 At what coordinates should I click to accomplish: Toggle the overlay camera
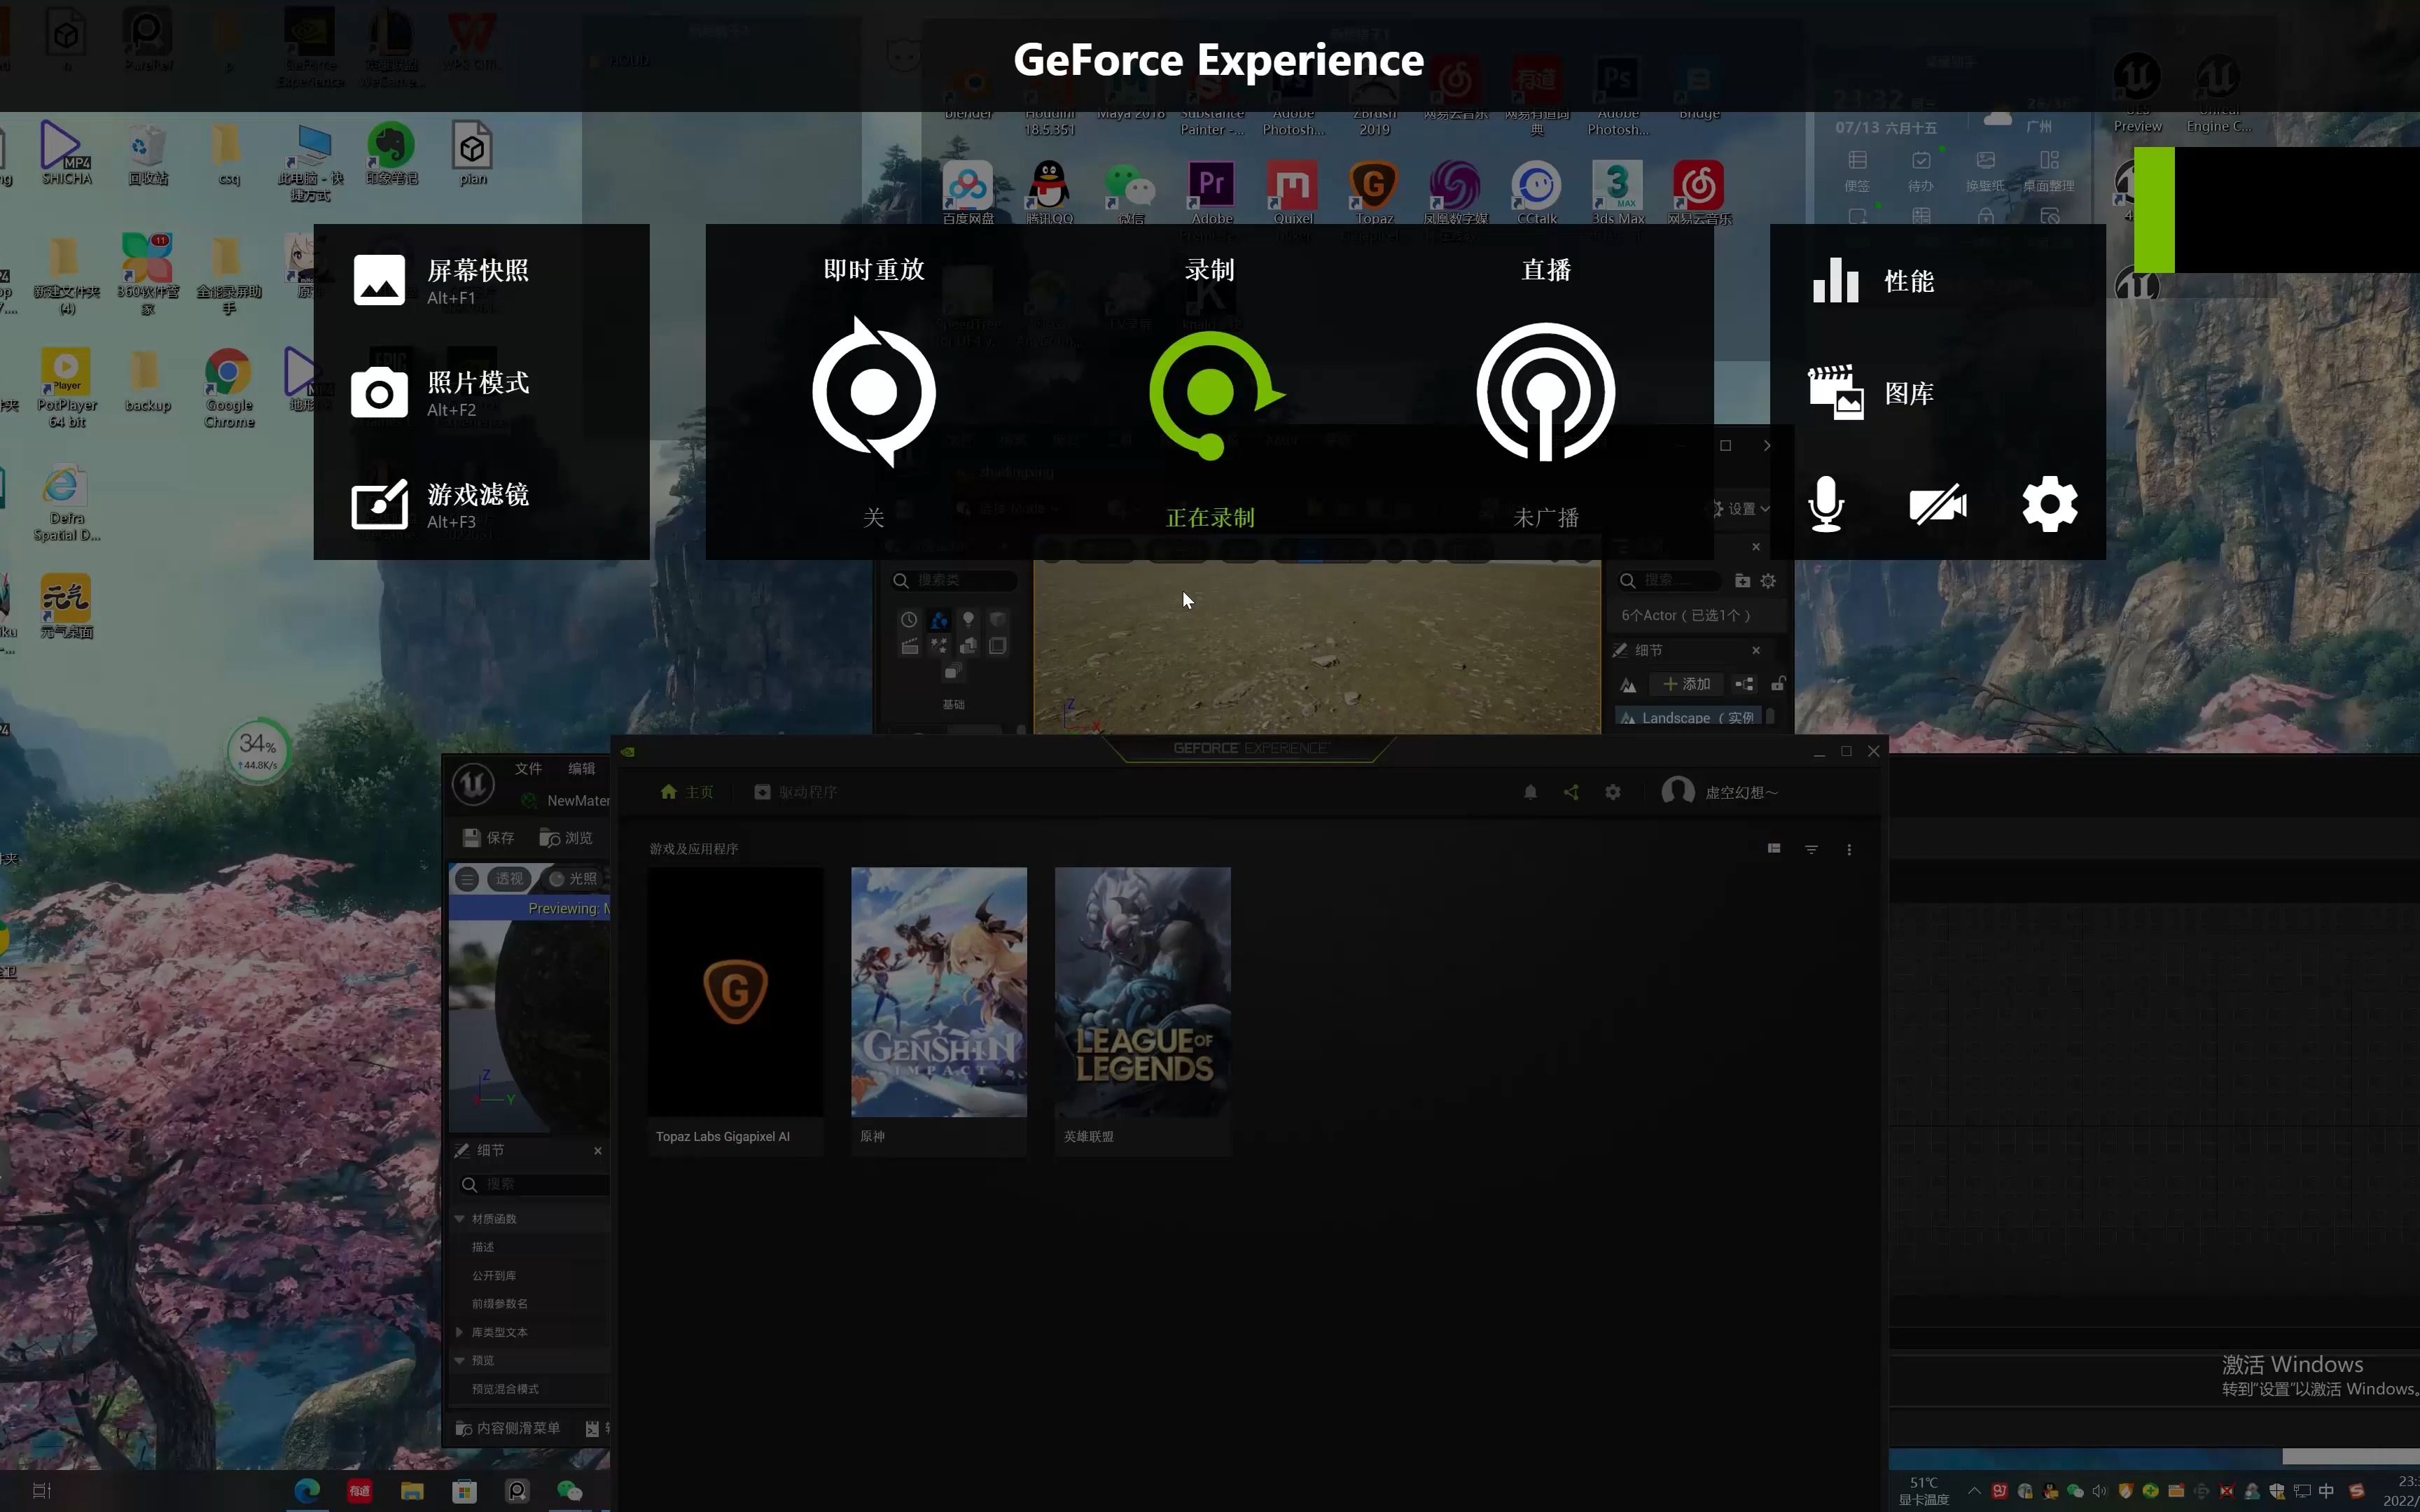coord(1937,505)
